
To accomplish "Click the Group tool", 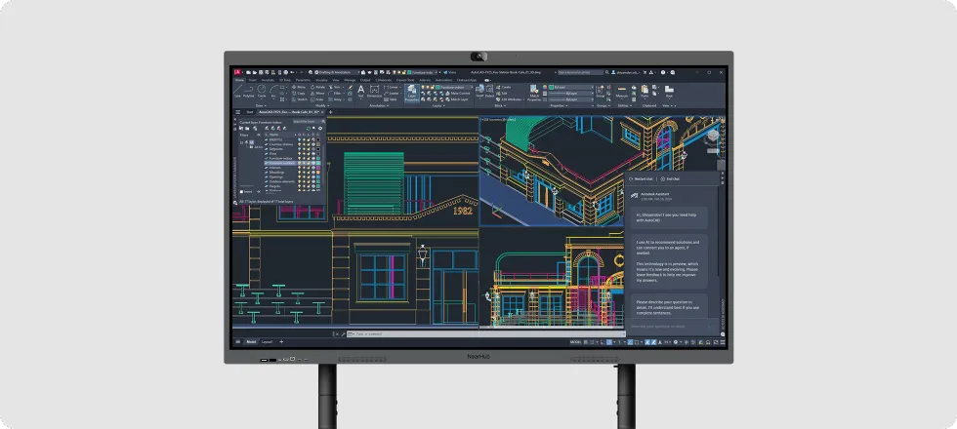I will point(600,92).
